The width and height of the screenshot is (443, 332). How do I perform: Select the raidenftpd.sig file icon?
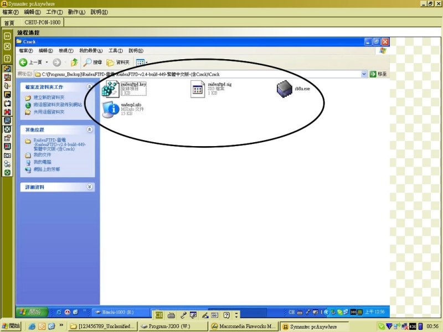(x=198, y=89)
